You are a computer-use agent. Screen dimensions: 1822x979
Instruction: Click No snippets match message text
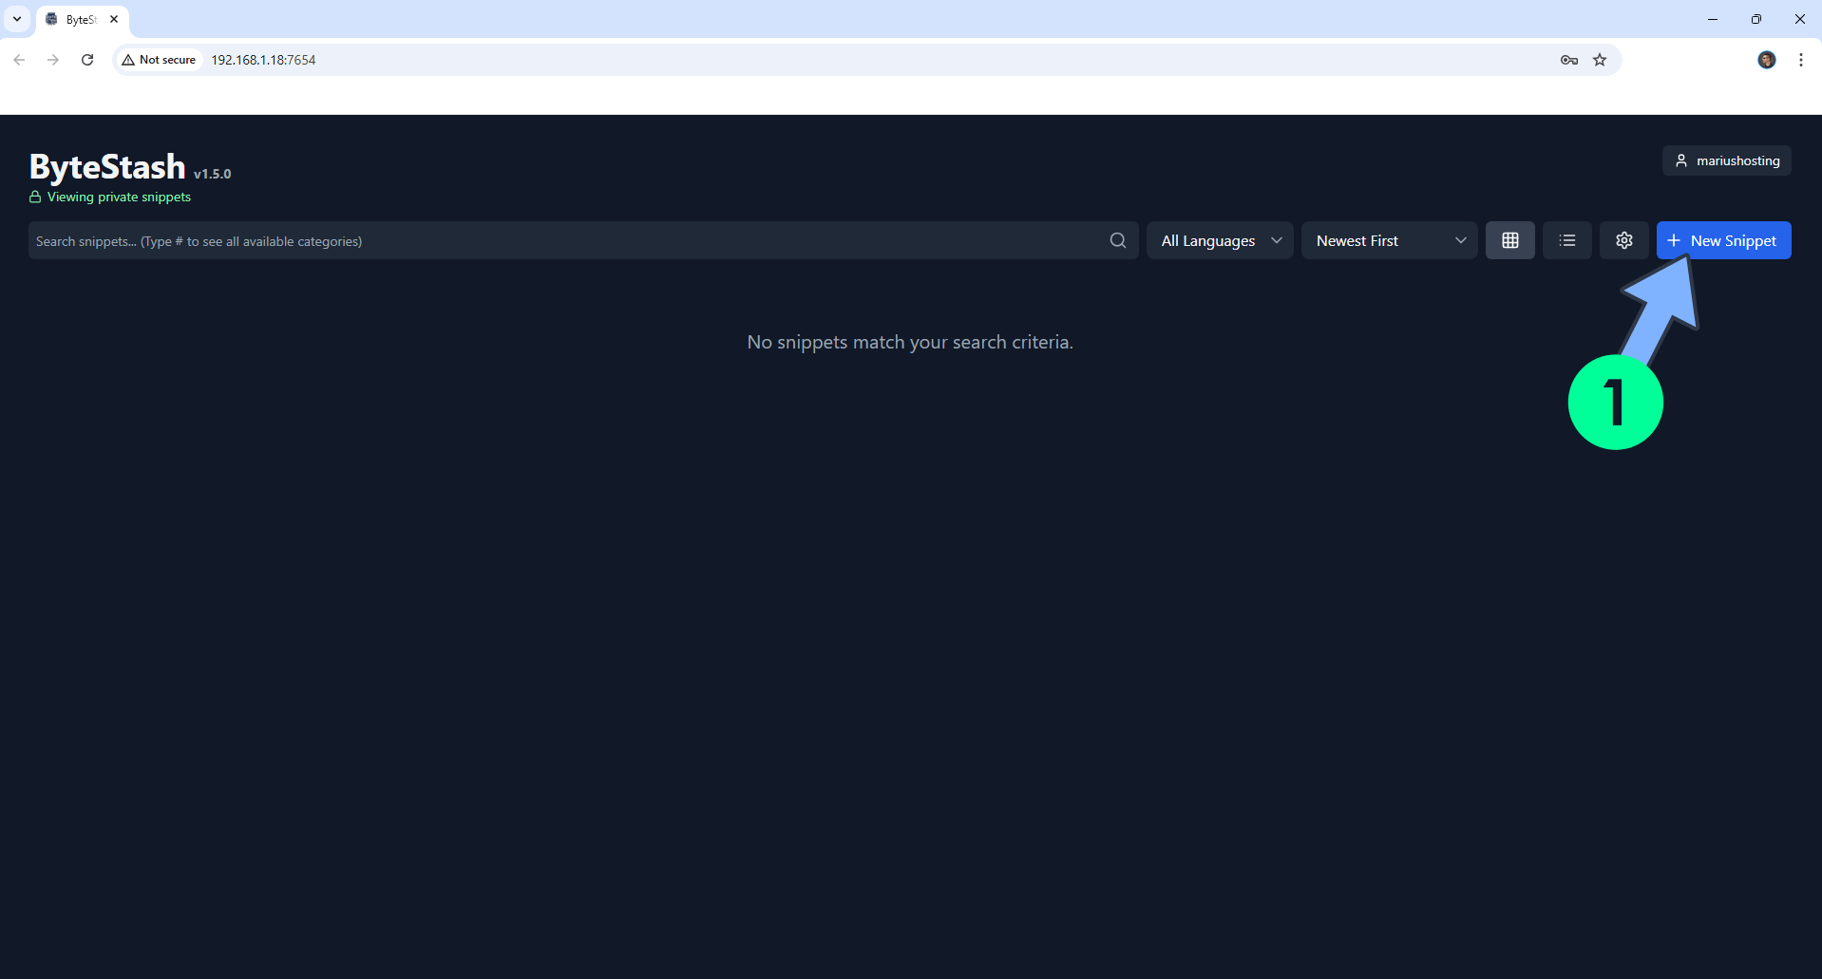(x=910, y=342)
